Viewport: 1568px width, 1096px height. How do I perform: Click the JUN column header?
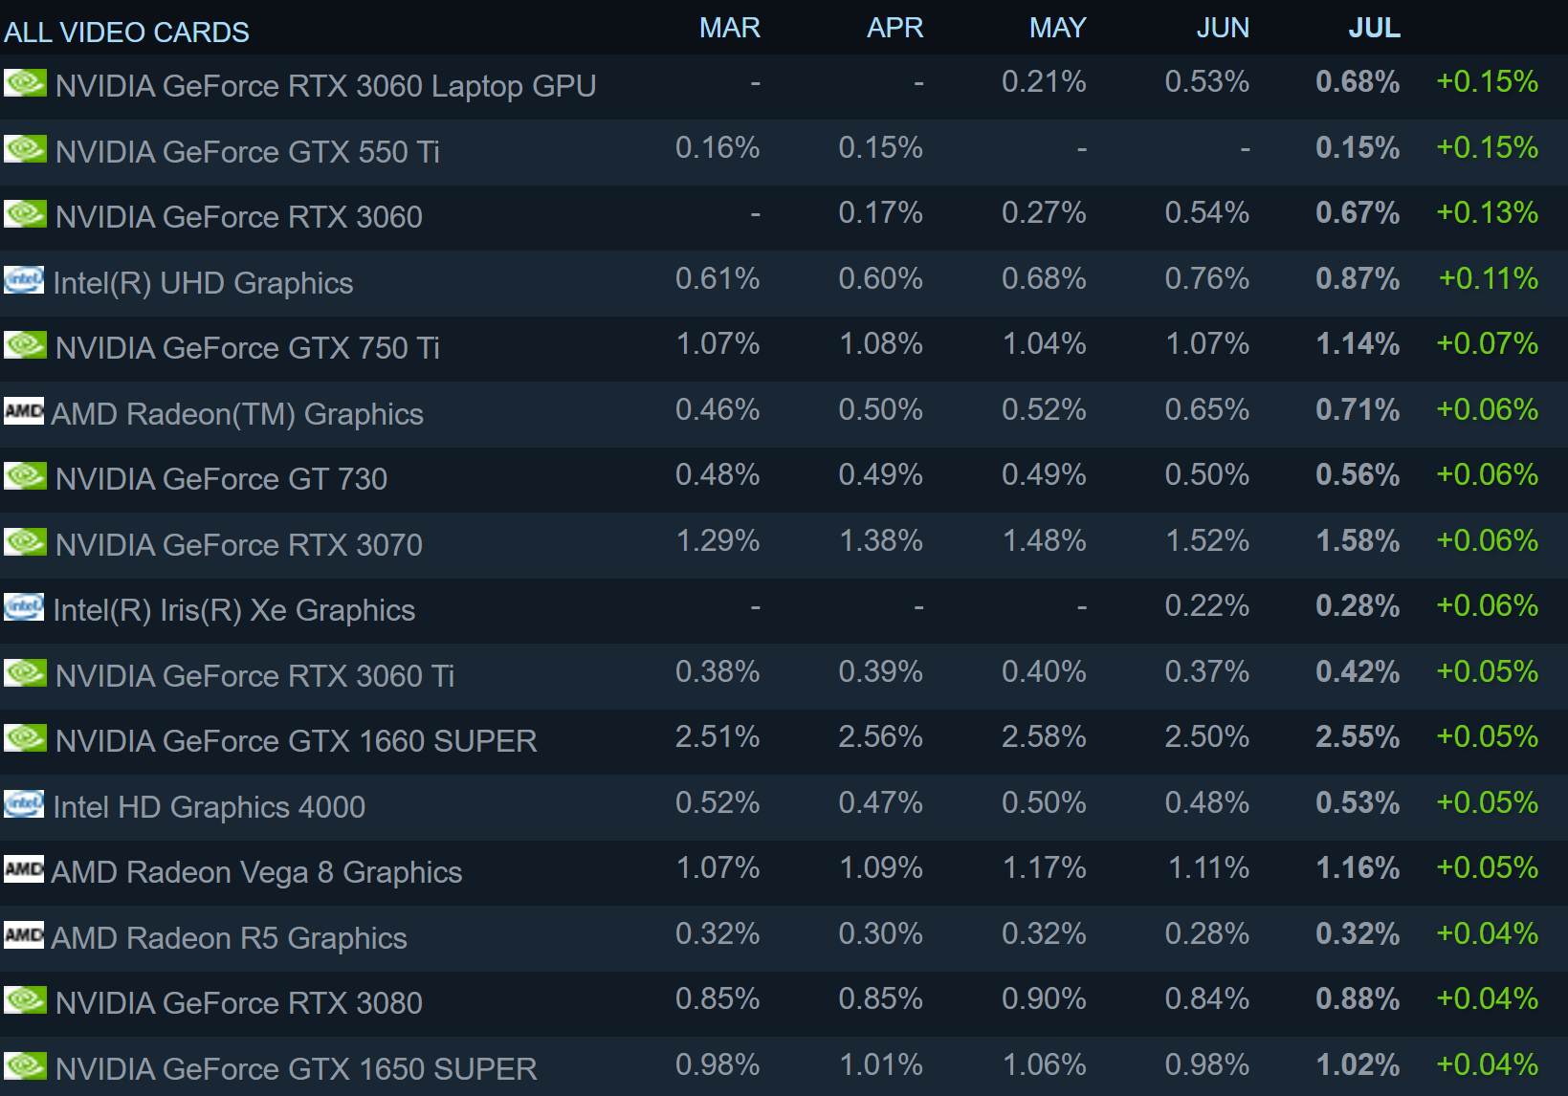click(1222, 29)
